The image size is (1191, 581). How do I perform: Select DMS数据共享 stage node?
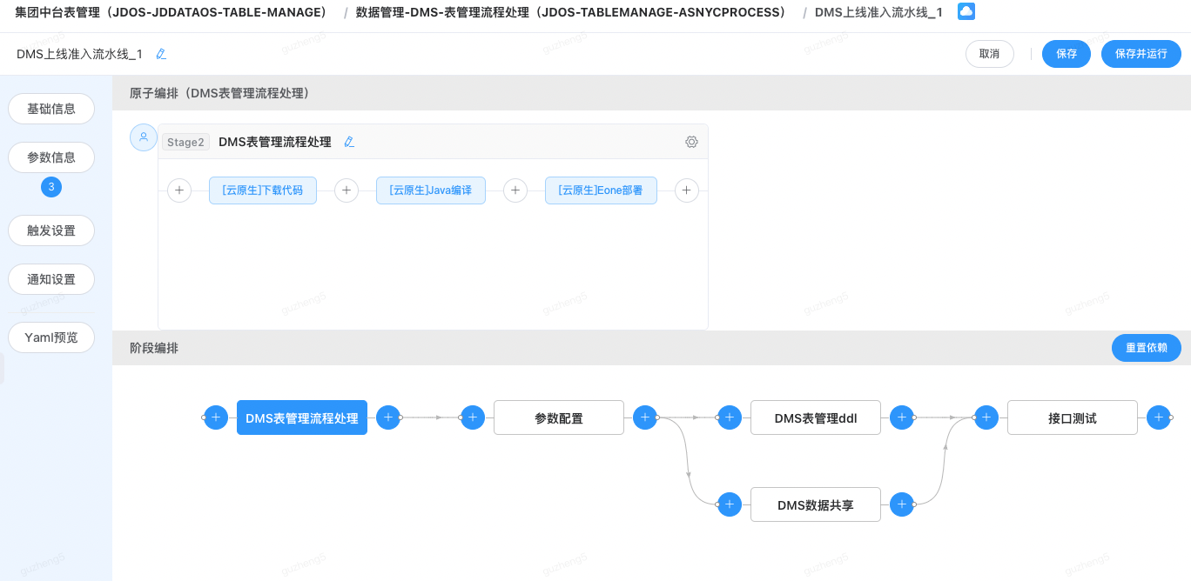point(816,504)
